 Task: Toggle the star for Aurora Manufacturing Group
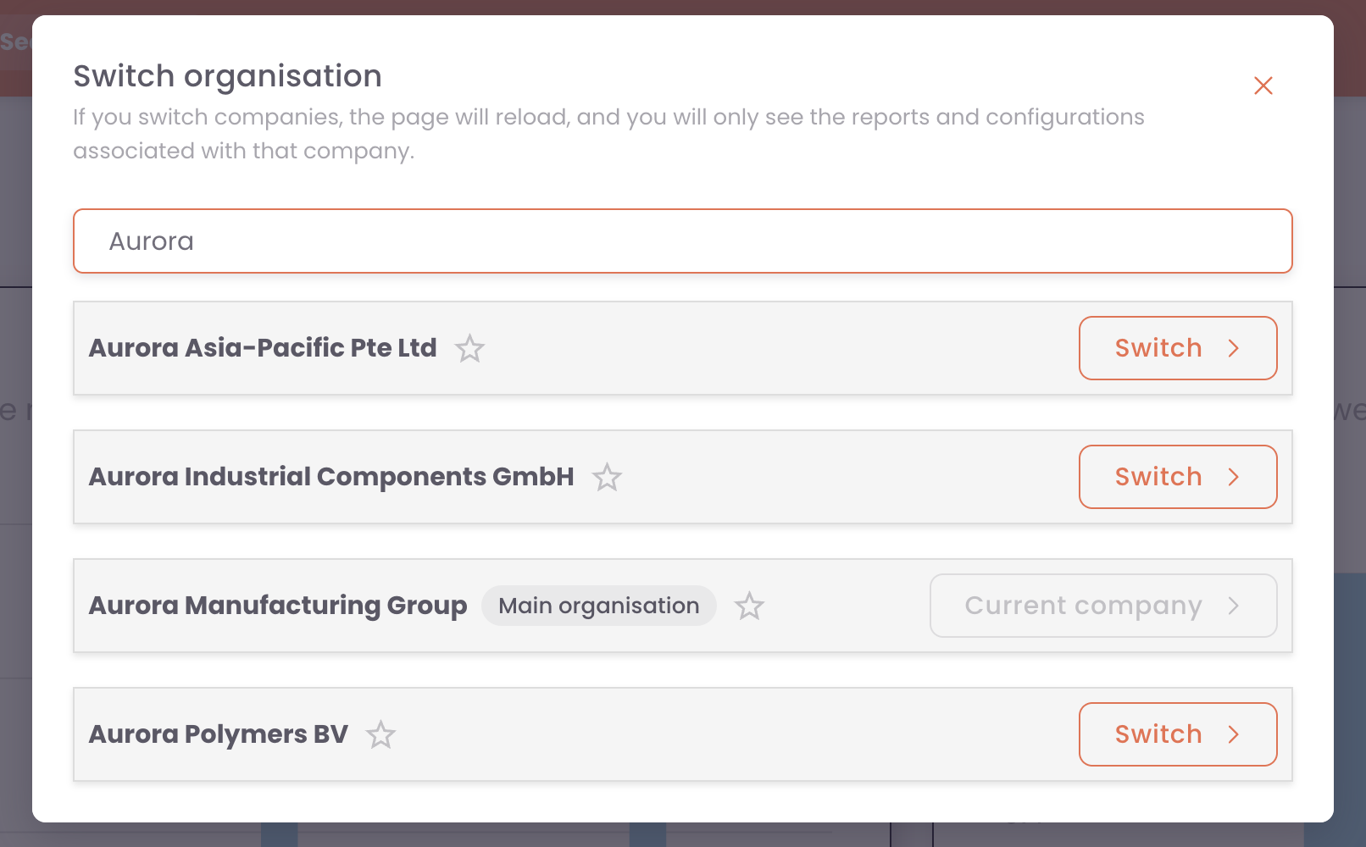749,606
